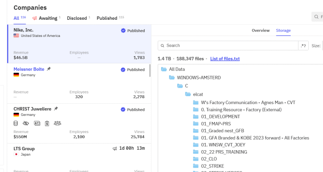Expand the 02_STRIKE folder
The image size is (323, 172).
(195, 166)
